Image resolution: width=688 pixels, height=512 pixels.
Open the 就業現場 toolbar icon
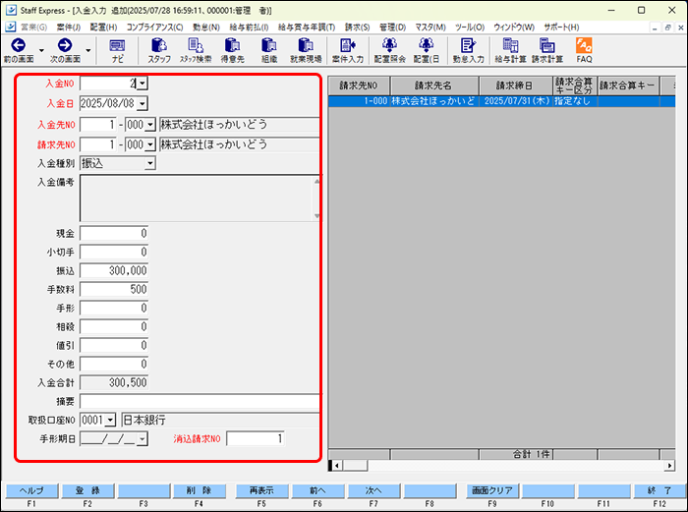[306, 45]
